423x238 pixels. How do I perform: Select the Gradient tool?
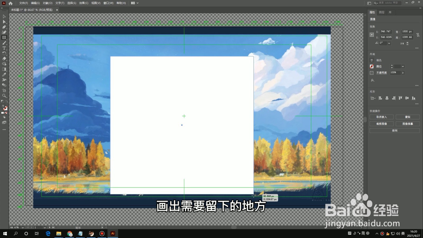[4, 69]
